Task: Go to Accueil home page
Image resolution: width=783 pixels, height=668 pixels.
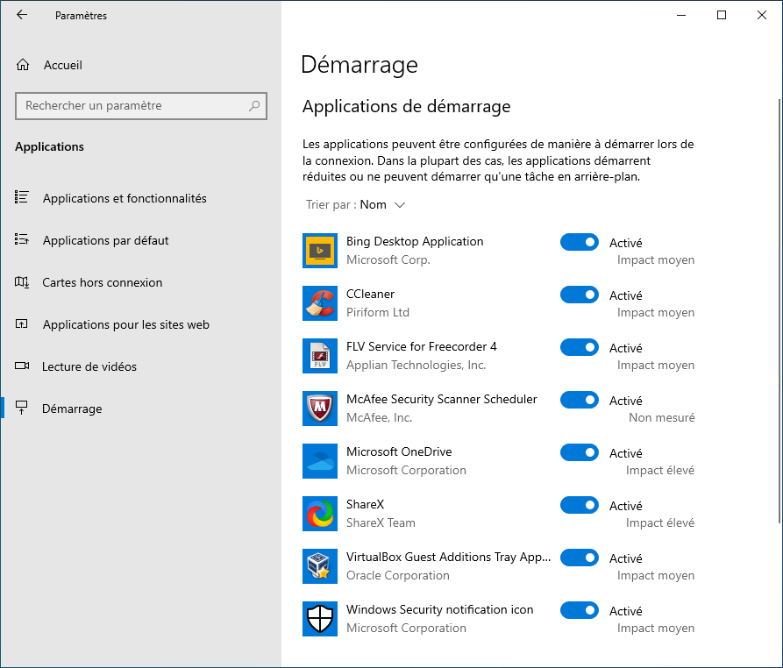Action: pos(141,65)
